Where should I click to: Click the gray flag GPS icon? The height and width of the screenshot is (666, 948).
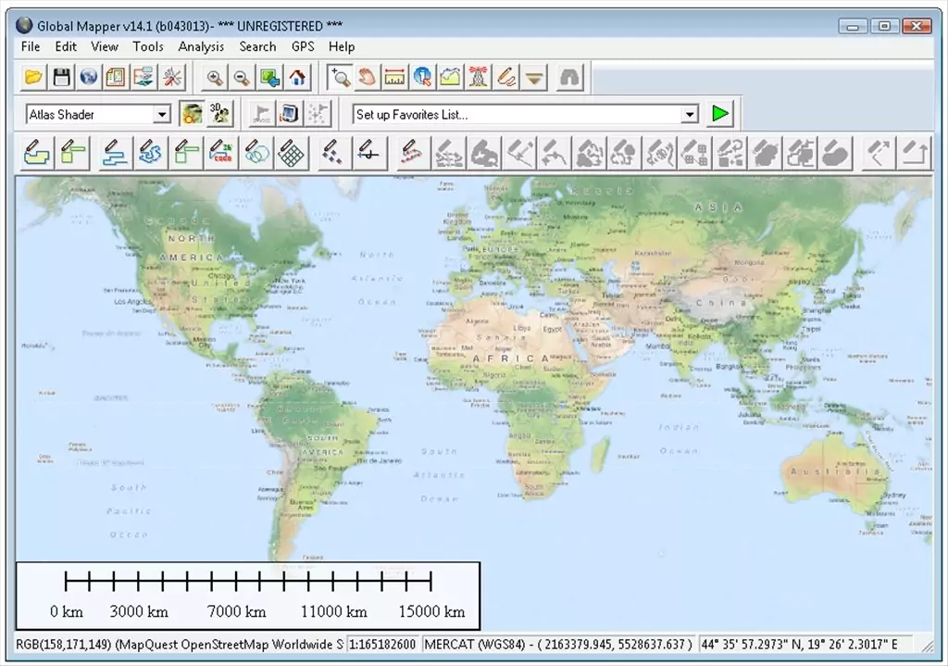coord(262,114)
